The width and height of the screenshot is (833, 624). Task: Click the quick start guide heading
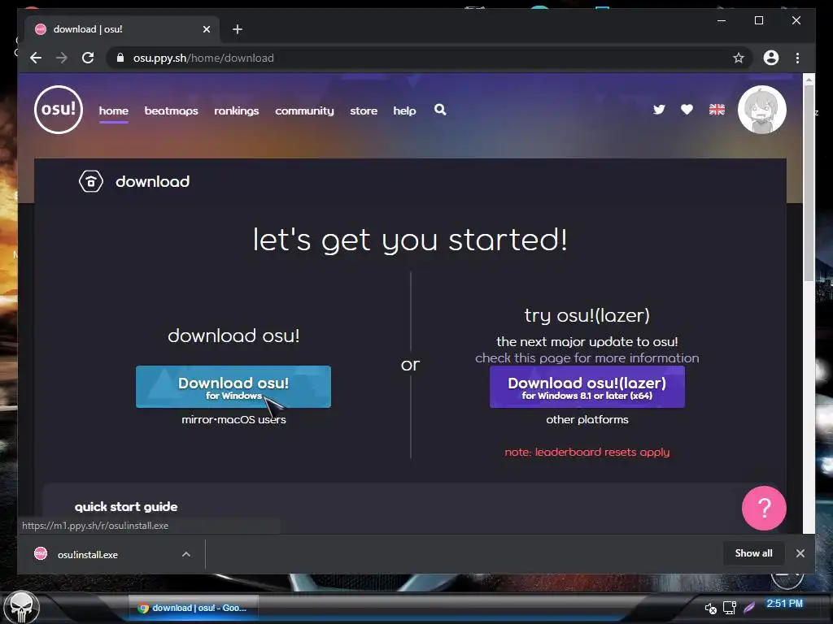pos(126,507)
